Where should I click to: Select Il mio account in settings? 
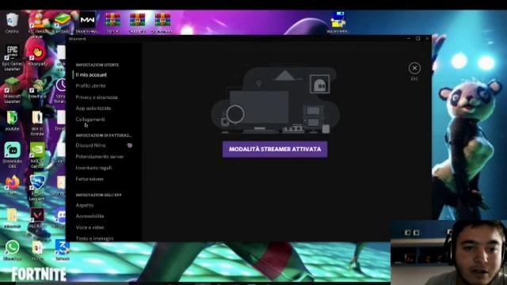[91, 74]
